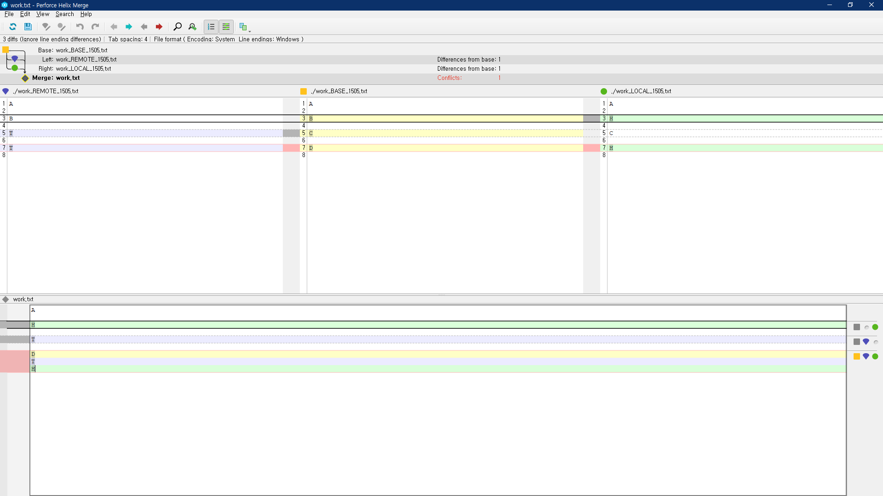This screenshot has height=496, width=883.
Task: Click line 'D' in the merge result pane
Action: pos(33,354)
